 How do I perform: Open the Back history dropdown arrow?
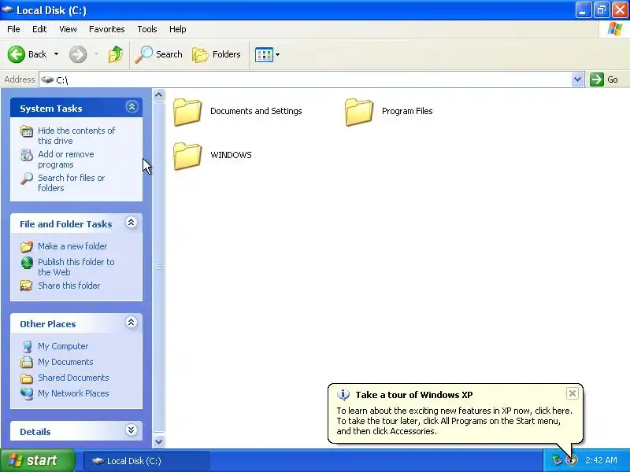tap(56, 54)
